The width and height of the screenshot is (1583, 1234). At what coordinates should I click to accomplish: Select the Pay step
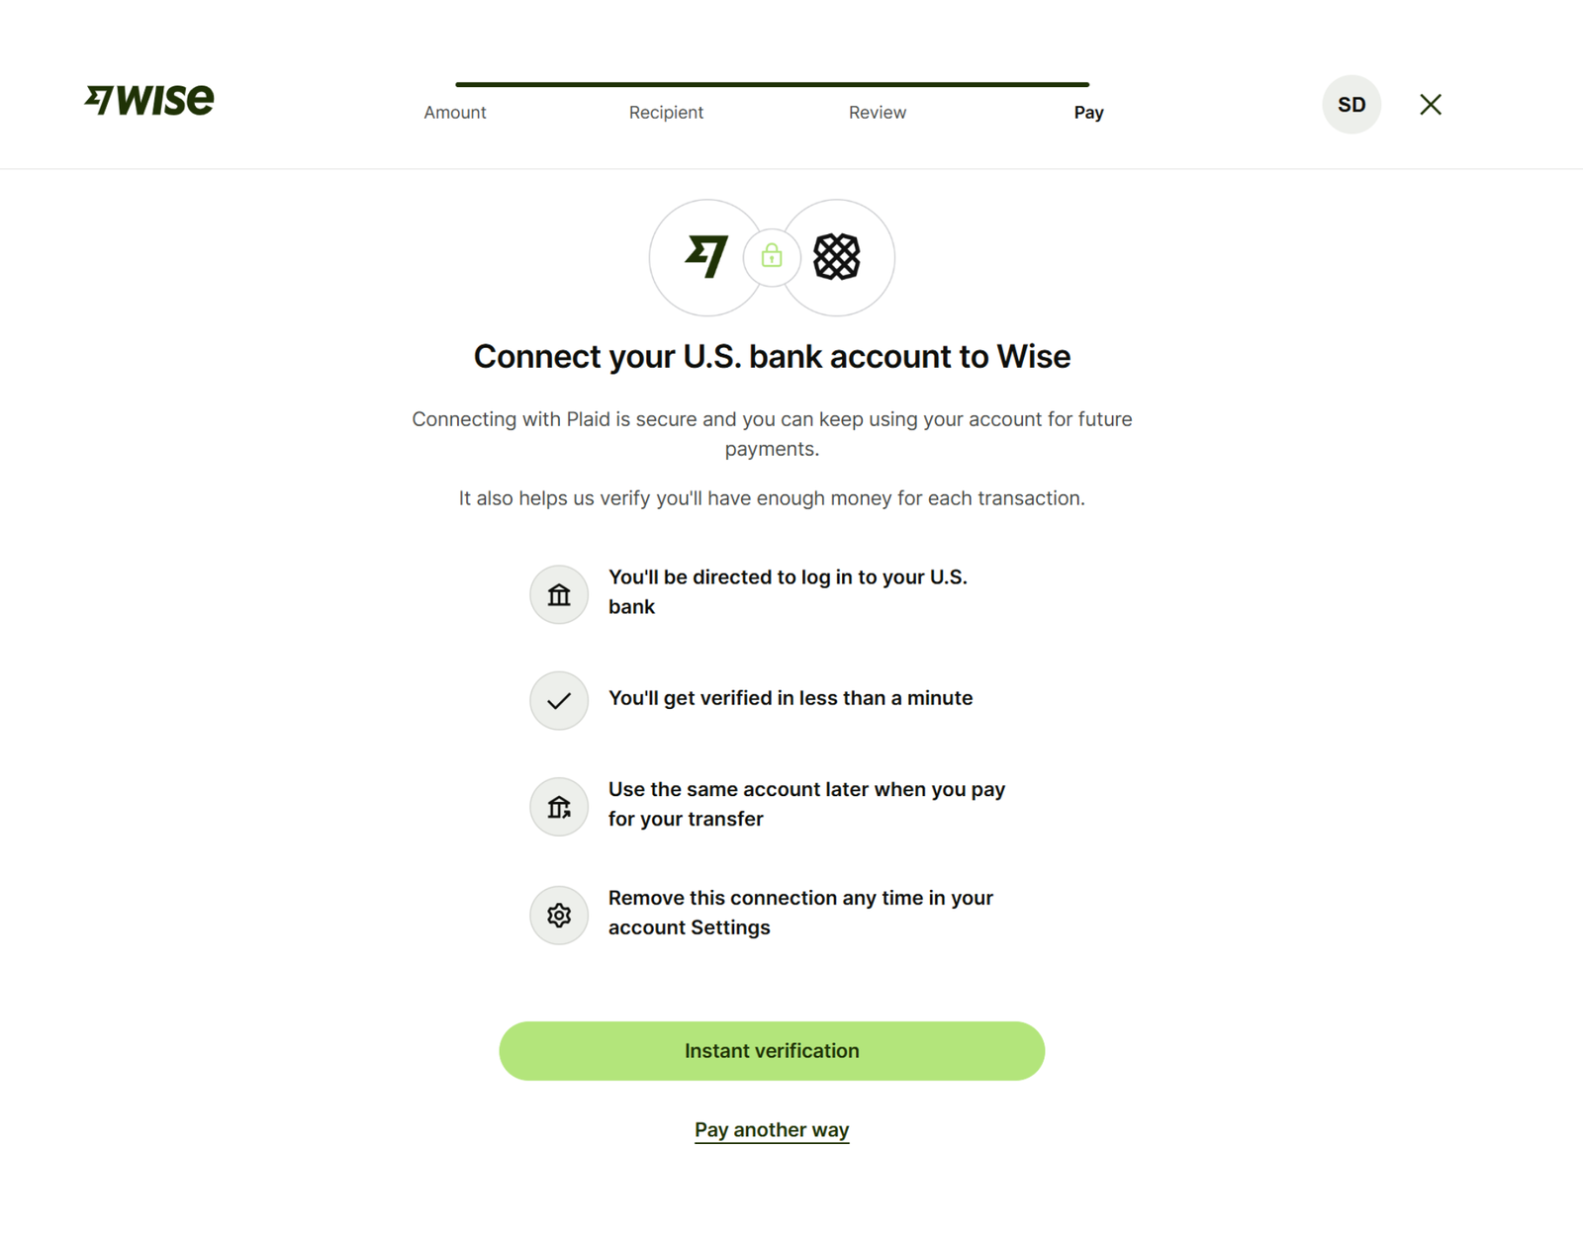coord(1088,113)
